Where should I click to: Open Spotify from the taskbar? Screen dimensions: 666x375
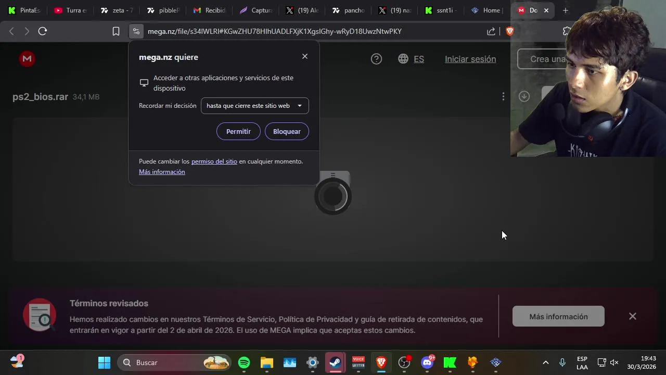click(x=244, y=362)
